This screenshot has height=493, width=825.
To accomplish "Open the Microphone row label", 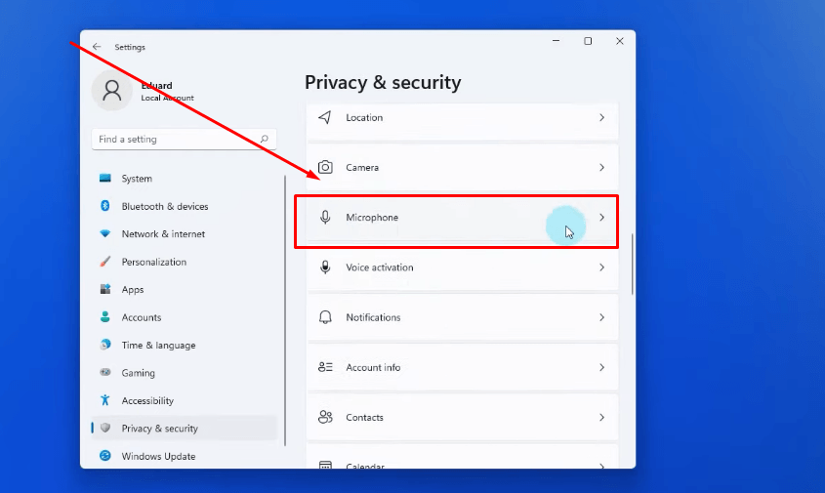I will pos(372,218).
